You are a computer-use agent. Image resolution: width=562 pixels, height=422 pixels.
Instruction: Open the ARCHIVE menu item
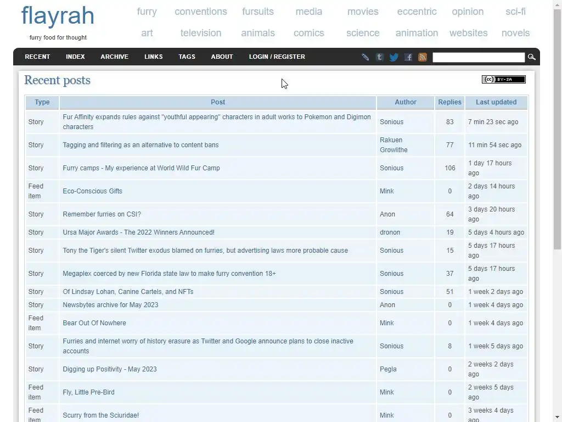(114, 57)
